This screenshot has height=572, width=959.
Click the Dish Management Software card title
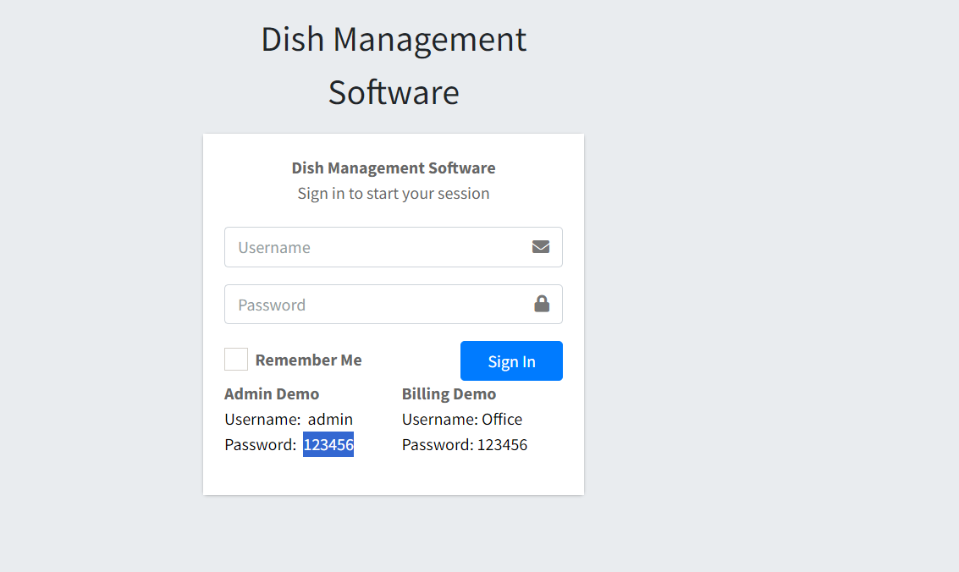pyautogui.click(x=394, y=168)
